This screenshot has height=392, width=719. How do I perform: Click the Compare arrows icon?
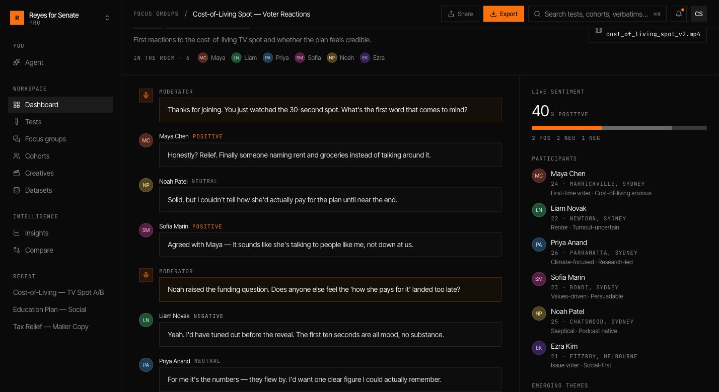click(x=17, y=250)
